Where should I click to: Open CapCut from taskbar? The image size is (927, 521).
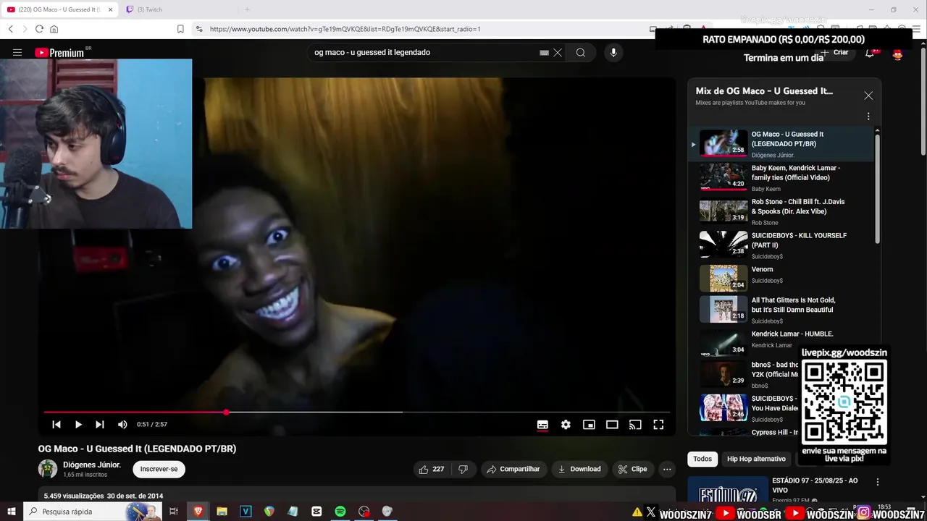[x=316, y=512]
